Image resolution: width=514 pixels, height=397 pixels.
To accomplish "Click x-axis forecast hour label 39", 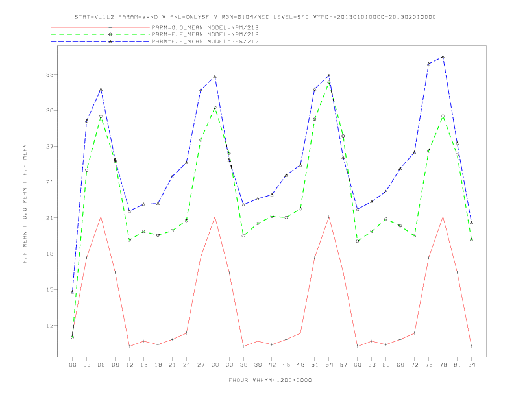I will click(x=258, y=365).
